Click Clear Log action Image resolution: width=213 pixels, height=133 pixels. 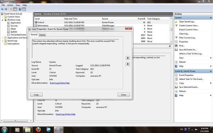[x=184, y=34]
